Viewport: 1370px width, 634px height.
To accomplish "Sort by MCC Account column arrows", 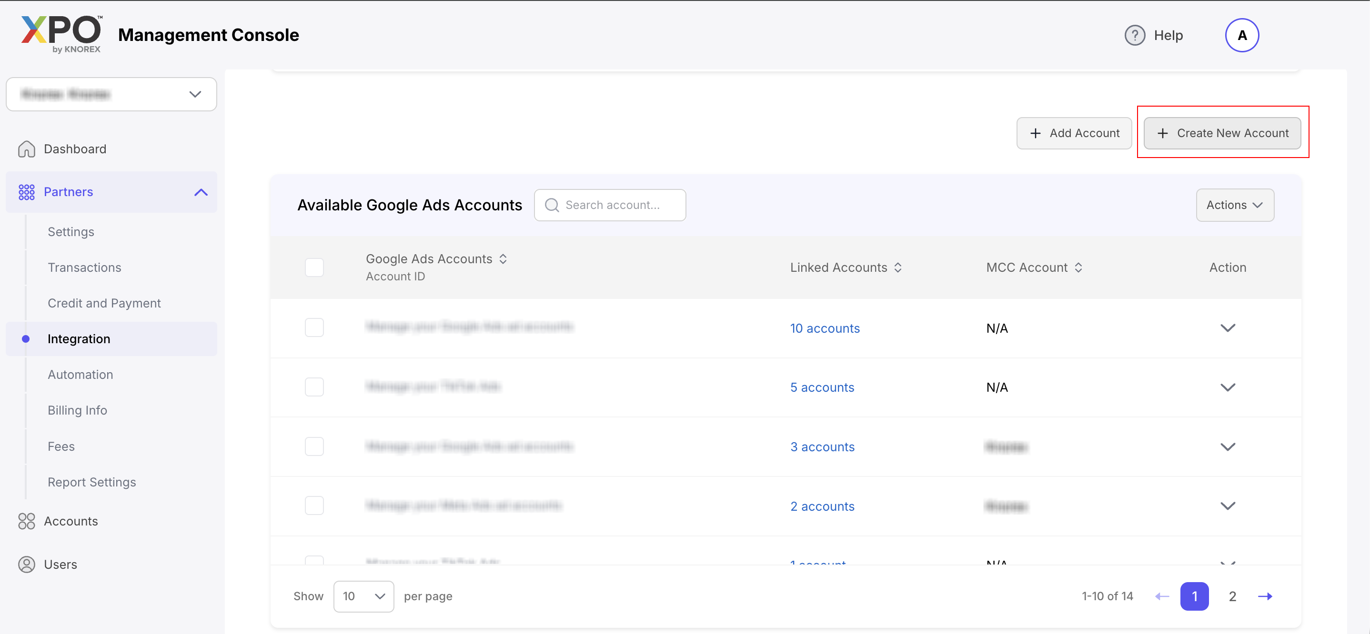I will pos(1078,267).
